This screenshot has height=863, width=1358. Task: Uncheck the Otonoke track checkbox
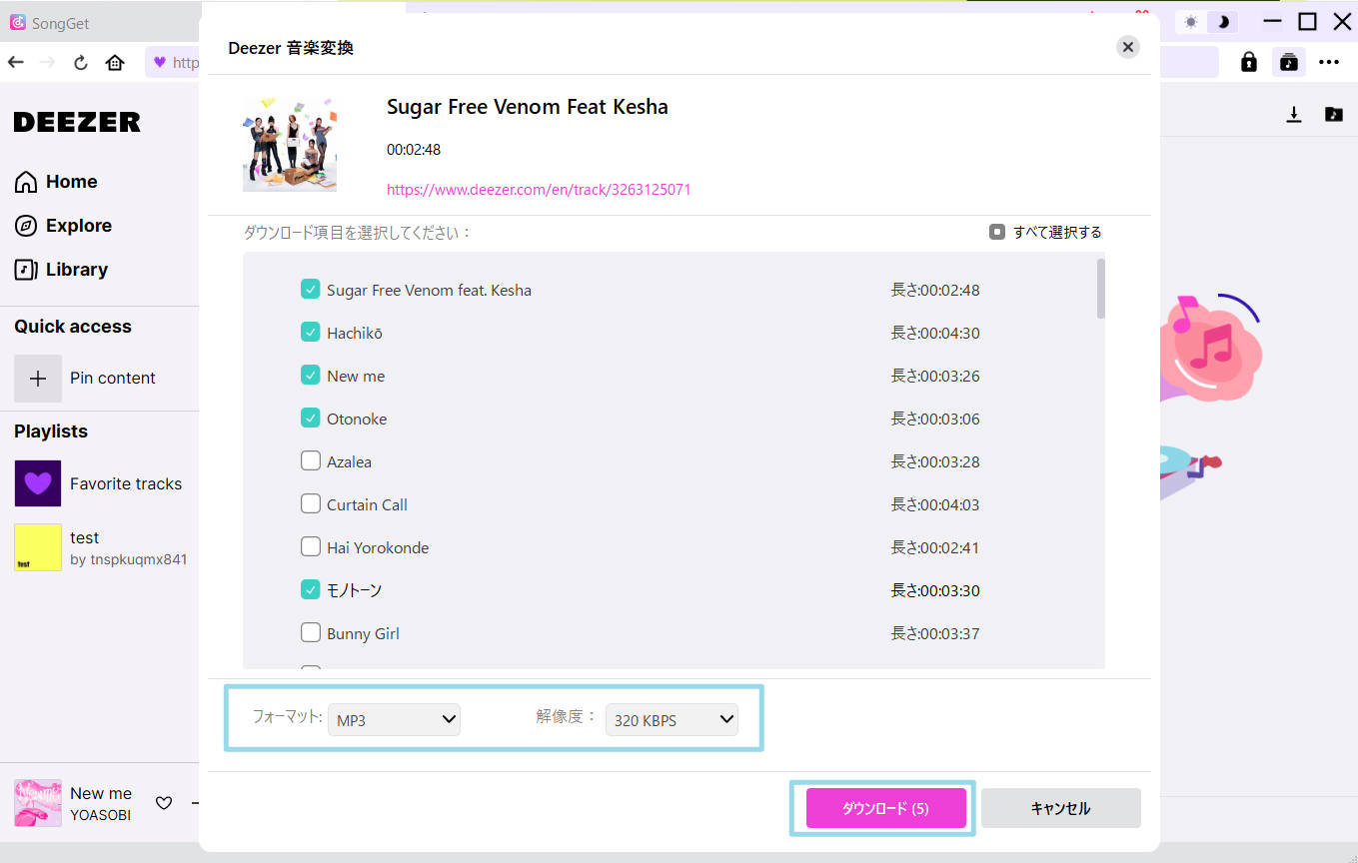pos(311,419)
